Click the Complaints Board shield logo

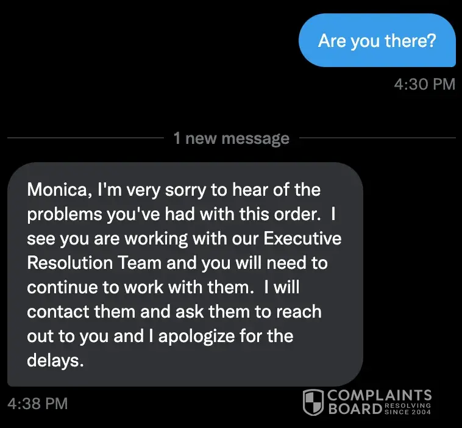(313, 402)
